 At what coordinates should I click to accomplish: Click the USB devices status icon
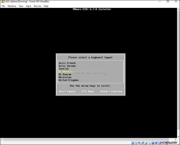point(146,143)
